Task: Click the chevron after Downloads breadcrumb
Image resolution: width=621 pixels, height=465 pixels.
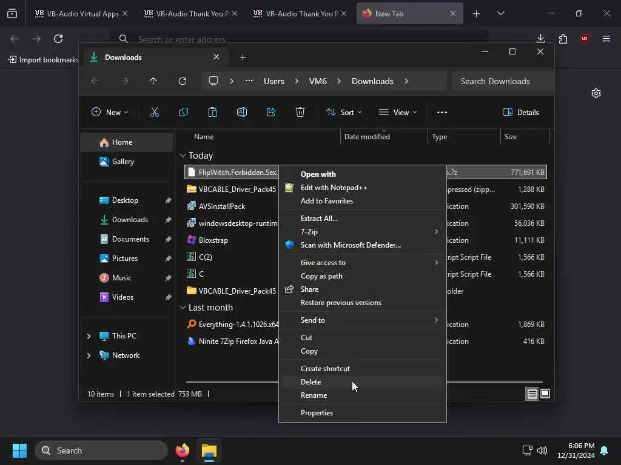Action: 406,81
